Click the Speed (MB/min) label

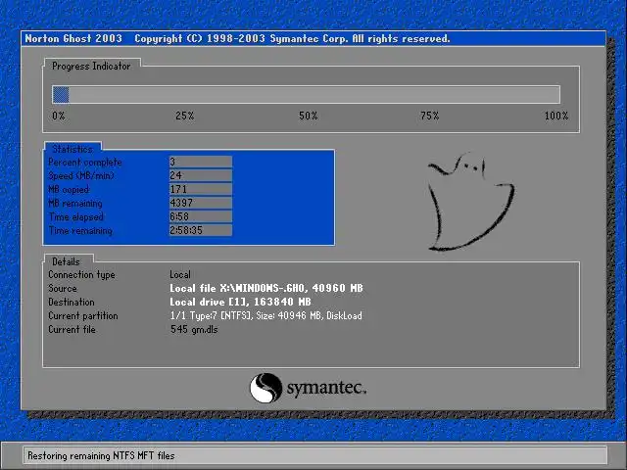[x=81, y=176]
